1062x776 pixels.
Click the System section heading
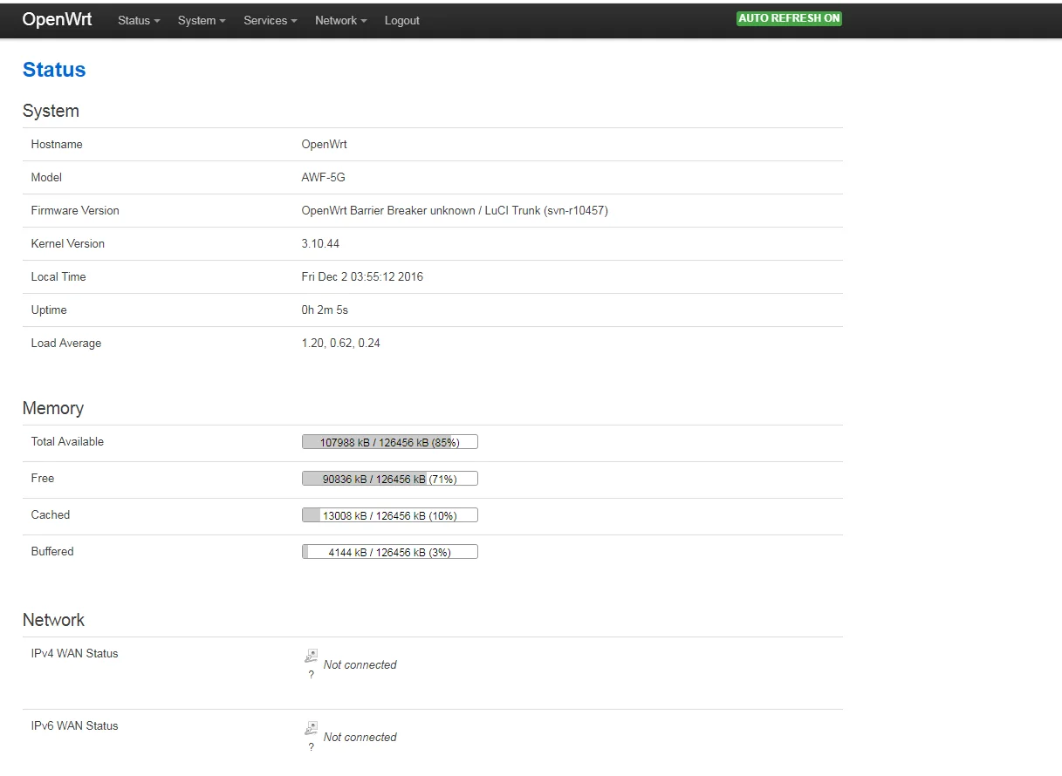coord(51,111)
